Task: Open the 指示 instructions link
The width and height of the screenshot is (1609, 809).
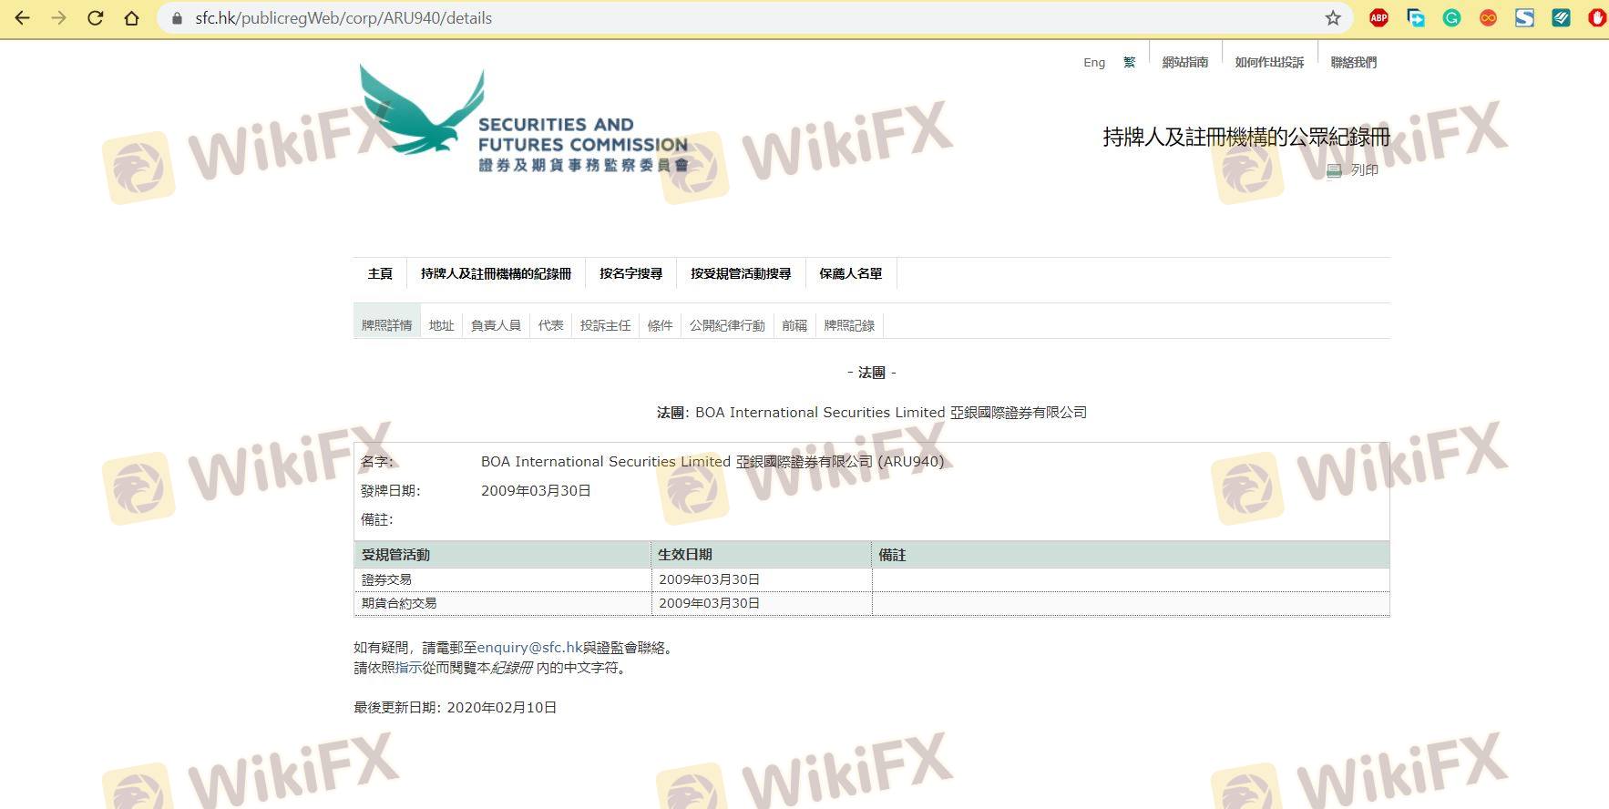Action: pyautogui.click(x=408, y=668)
